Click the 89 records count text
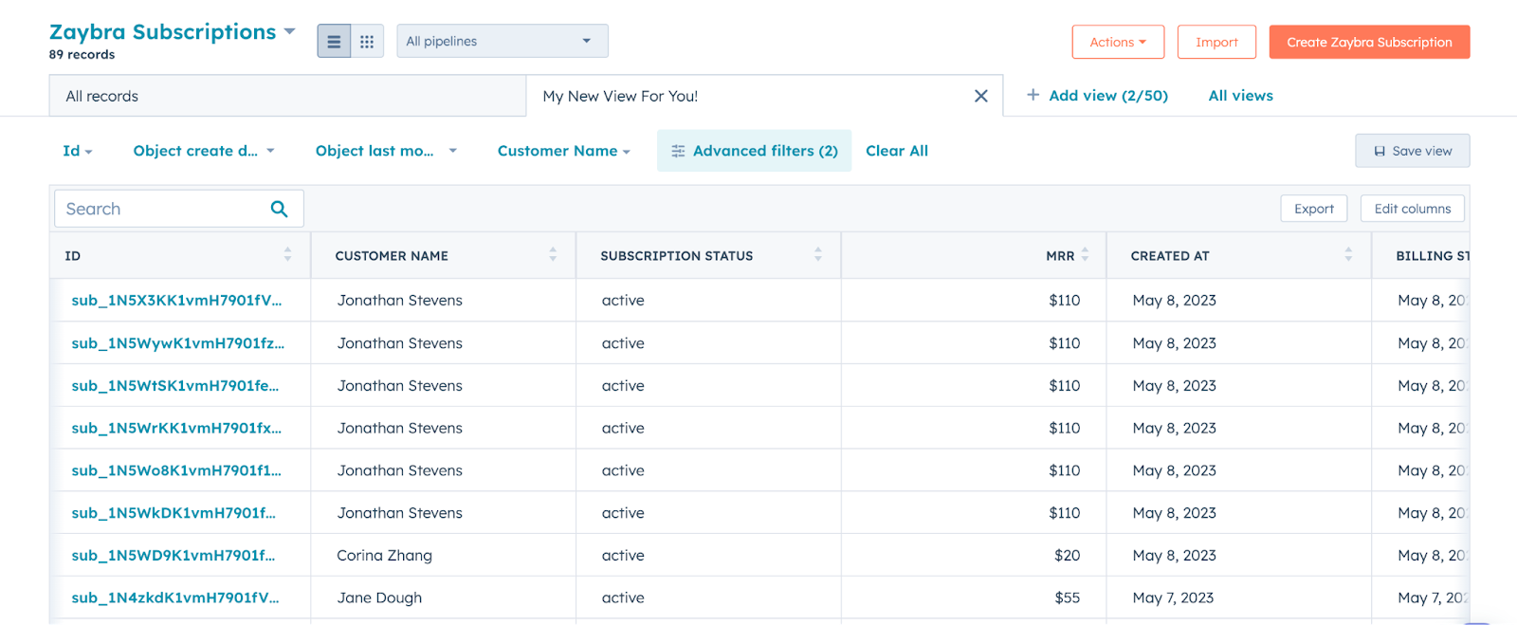The width and height of the screenshot is (1517, 625). point(82,55)
